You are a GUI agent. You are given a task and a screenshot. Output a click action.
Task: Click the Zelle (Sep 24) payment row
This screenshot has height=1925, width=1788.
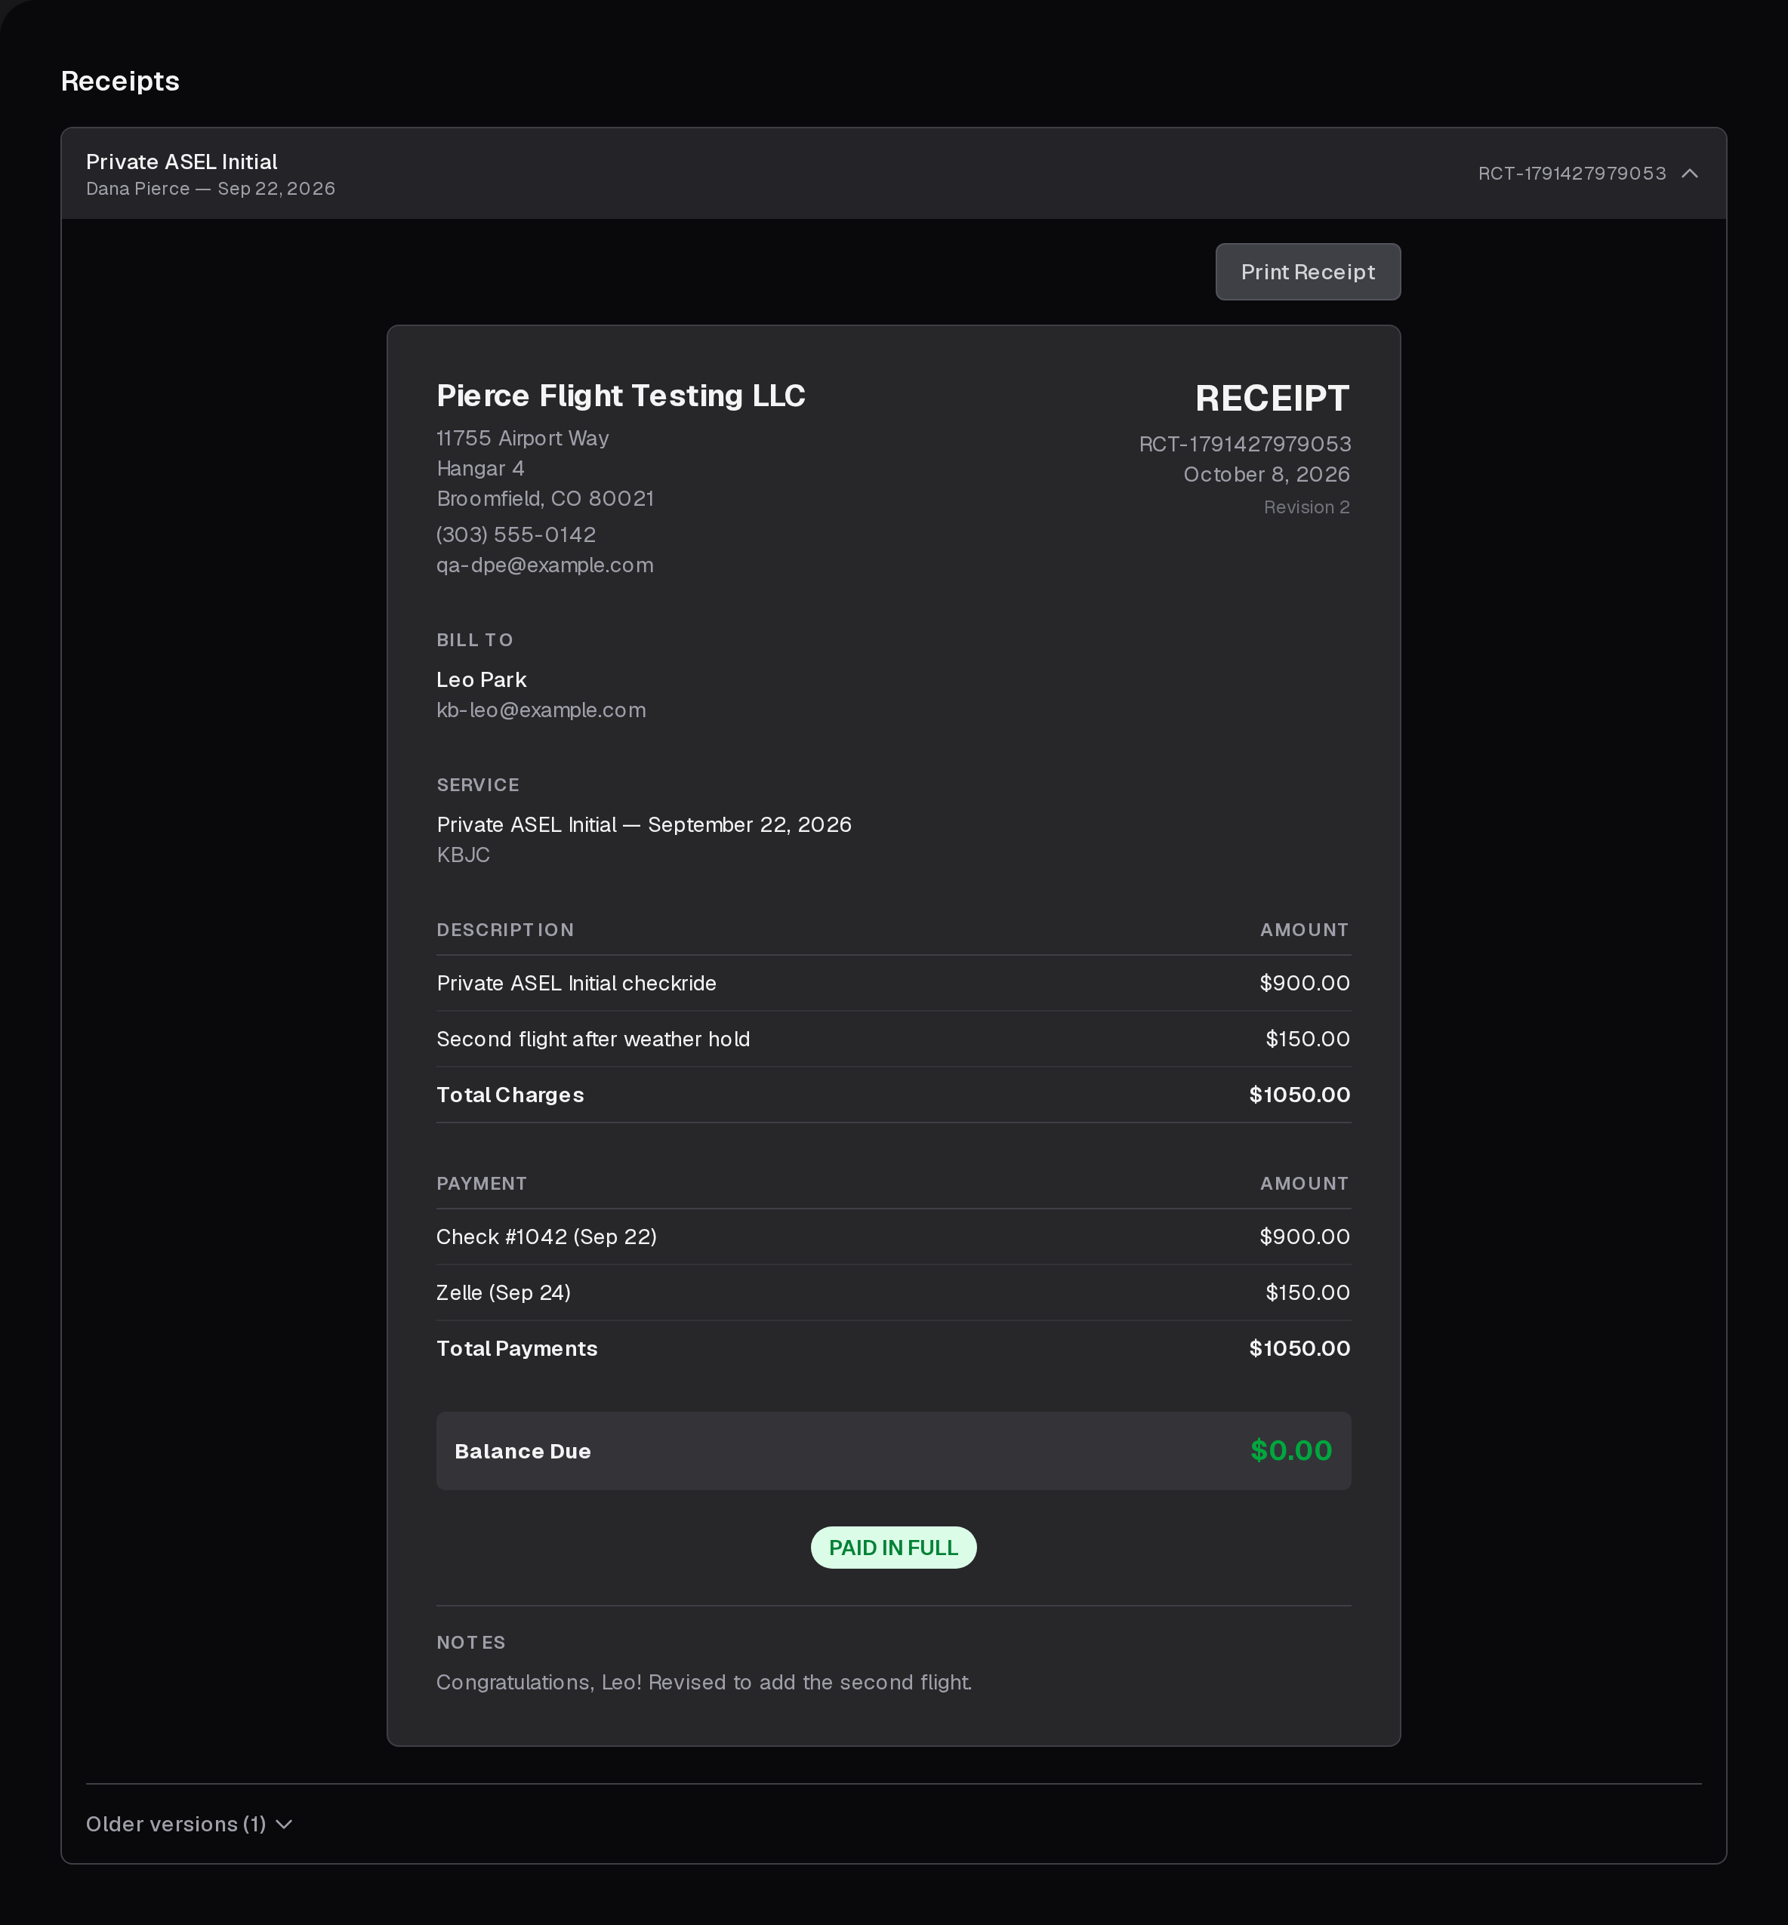(x=893, y=1292)
